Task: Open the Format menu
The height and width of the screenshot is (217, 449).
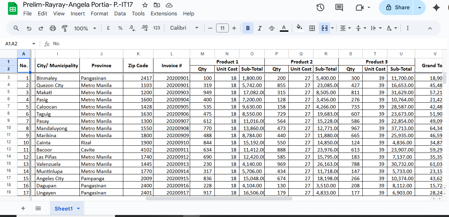Action: point(99,14)
